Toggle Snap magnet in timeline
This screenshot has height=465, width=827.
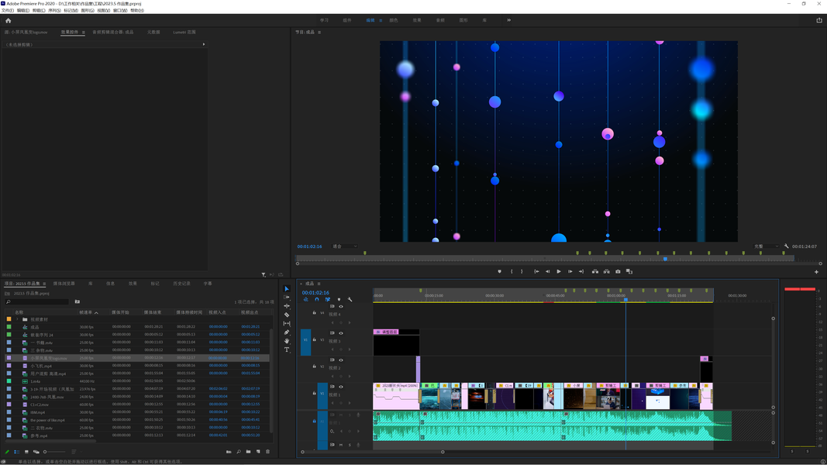(316, 299)
